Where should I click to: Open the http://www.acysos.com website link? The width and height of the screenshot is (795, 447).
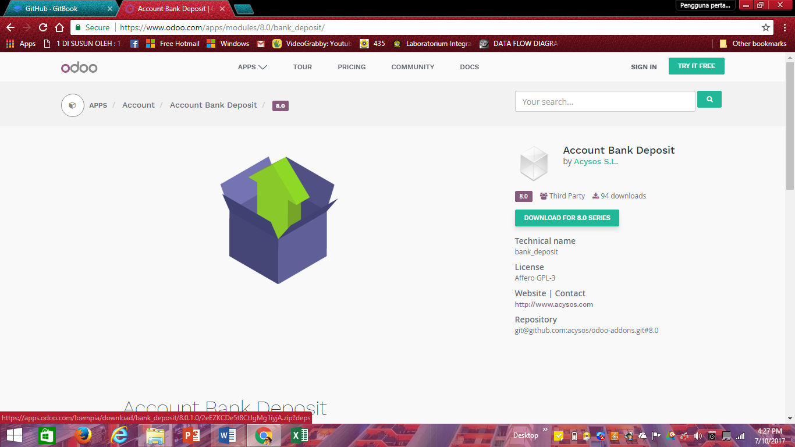[x=554, y=304]
